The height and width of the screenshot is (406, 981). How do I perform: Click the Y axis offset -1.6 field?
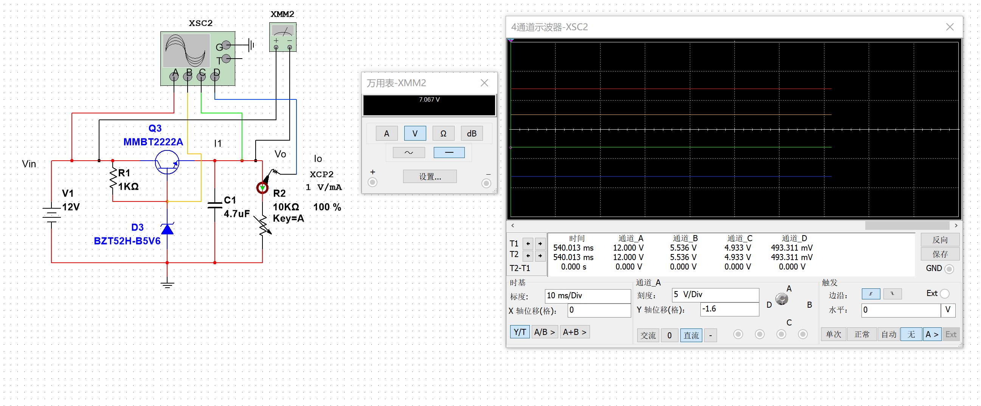pyautogui.click(x=729, y=309)
